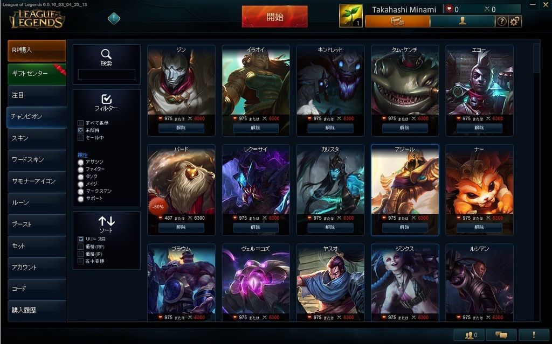Open the friends list icon at bottom
This screenshot has width=552, height=344.
[471, 335]
